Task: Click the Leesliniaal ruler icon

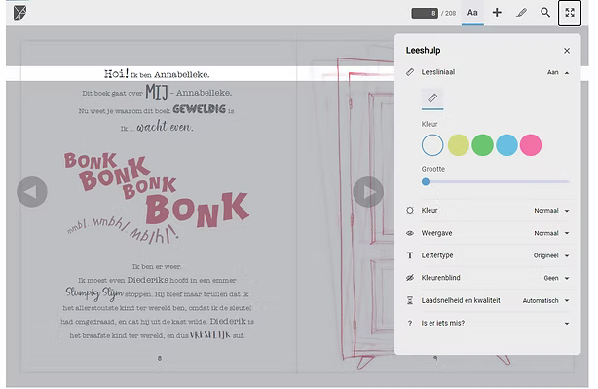Action: click(410, 72)
